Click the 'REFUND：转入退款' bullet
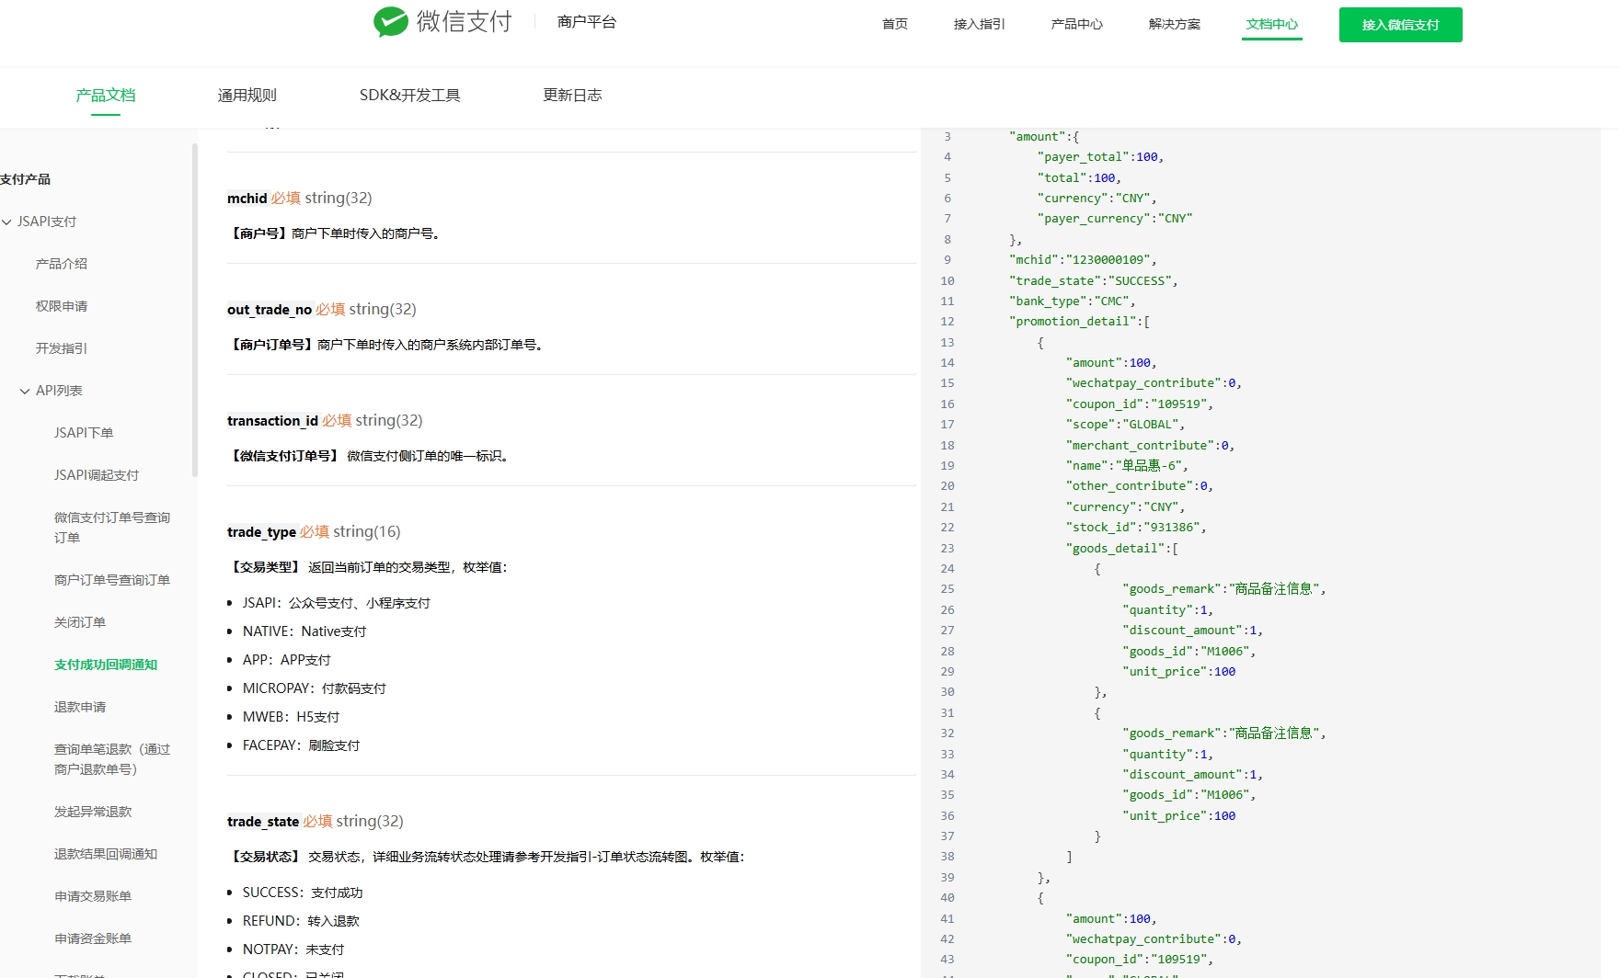The width and height of the screenshot is (1619, 978). [x=301, y=921]
